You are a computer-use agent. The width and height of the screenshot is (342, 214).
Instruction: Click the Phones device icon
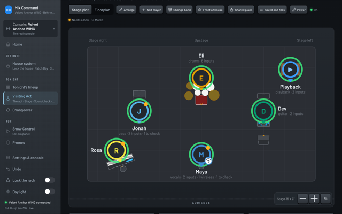click(8, 143)
